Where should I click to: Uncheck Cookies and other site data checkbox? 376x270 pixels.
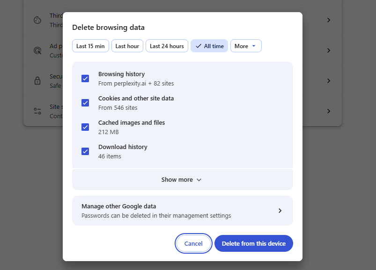tap(85, 103)
